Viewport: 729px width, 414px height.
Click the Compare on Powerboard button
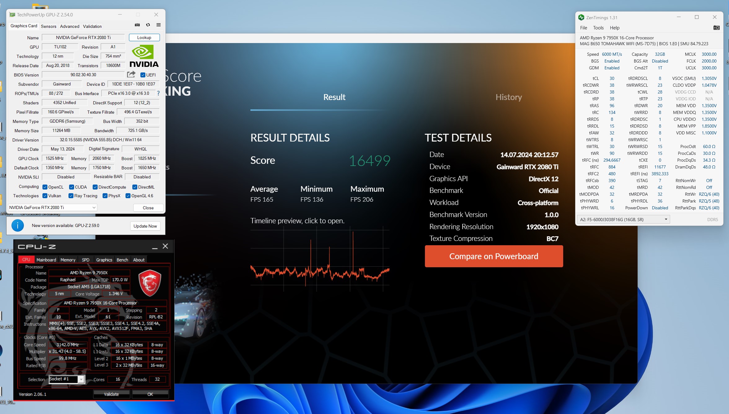coord(493,256)
